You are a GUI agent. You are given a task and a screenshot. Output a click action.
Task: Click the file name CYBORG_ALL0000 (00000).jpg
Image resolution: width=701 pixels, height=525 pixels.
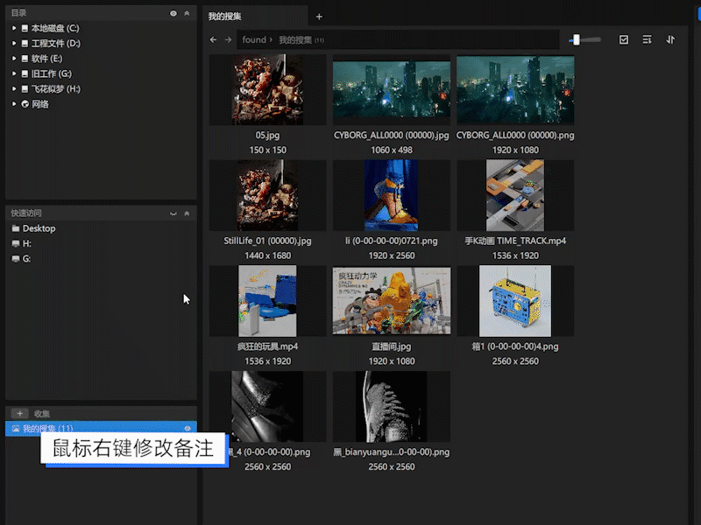click(391, 136)
